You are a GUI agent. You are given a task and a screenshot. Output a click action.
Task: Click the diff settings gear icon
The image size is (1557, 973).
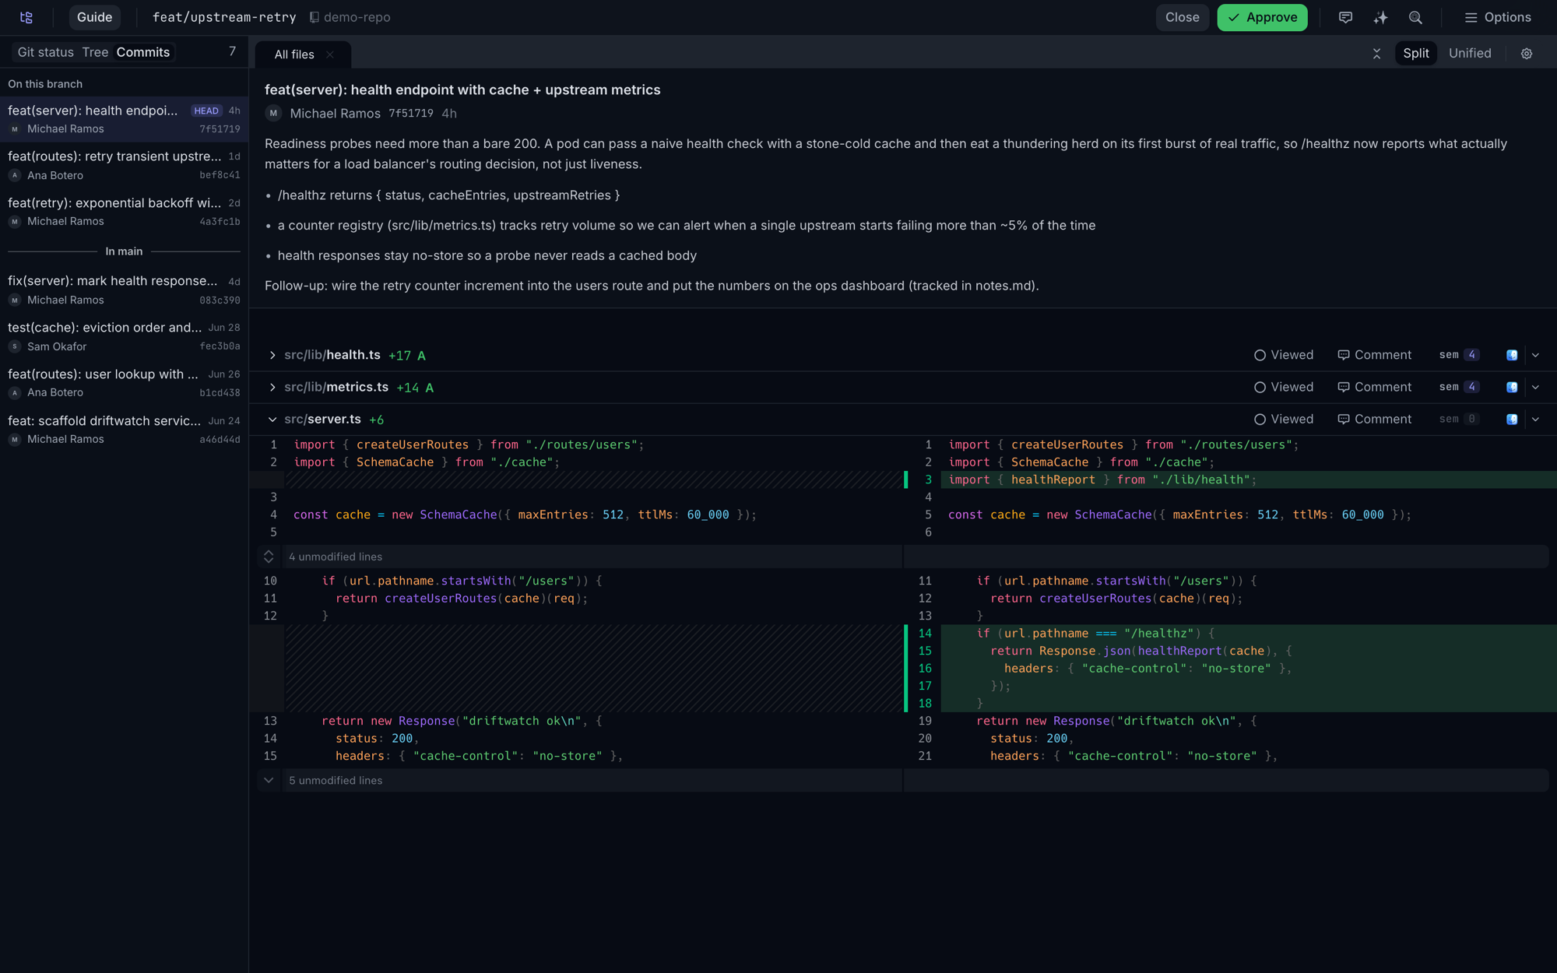click(x=1526, y=54)
